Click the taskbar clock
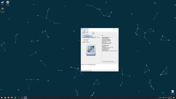This screenshot has height=99, width=176. click(x=170, y=98)
